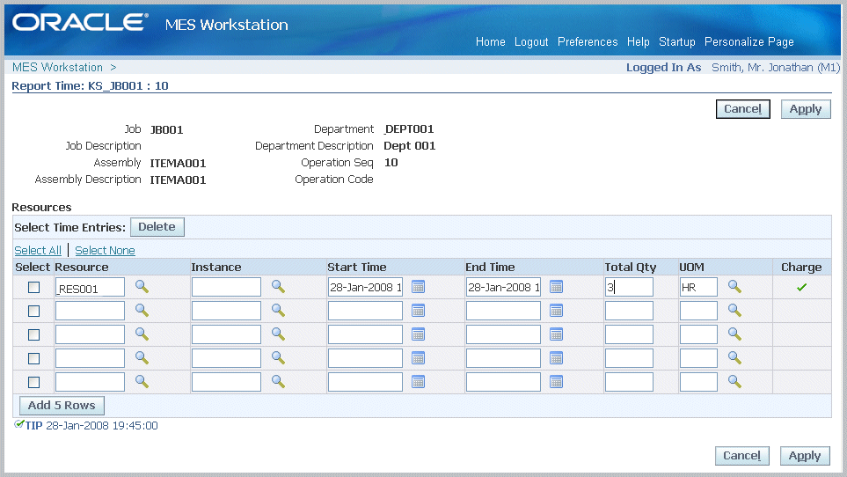Go to Home in the header
This screenshot has width=847, height=477.
tap(491, 42)
